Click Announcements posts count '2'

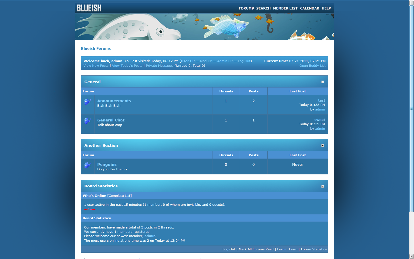[x=254, y=101]
